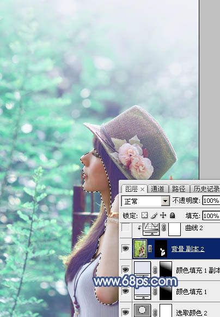Close the 图层 tab with x
220x317 pixels.
[142, 190]
